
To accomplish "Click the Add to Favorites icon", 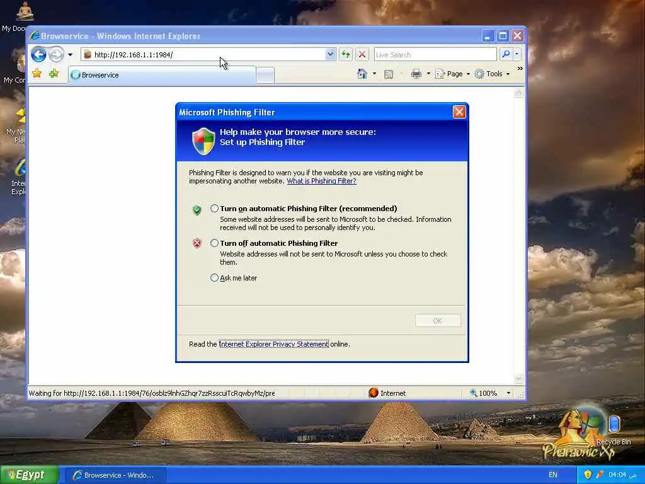I will (54, 74).
